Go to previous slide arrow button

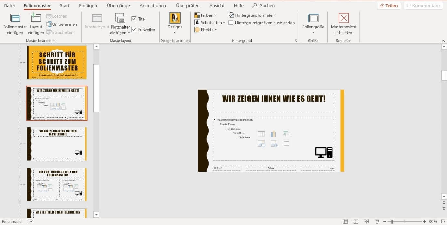click(444, 203)
